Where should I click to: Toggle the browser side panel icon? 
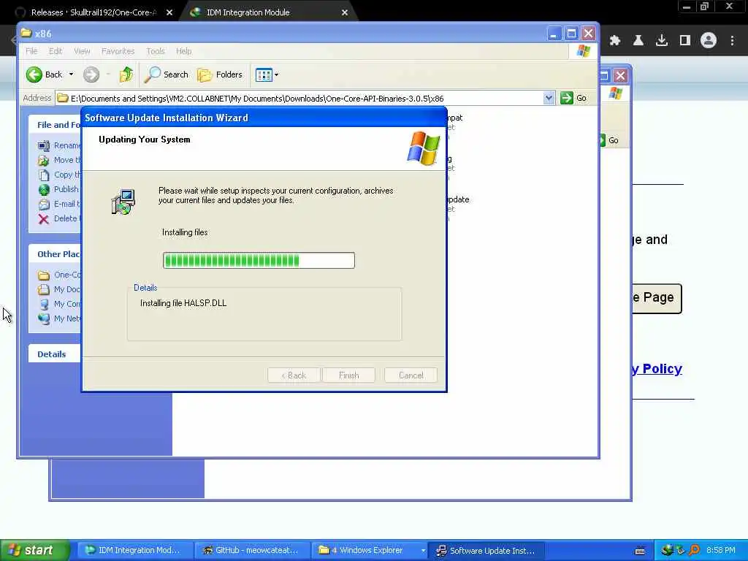[685, 41]
